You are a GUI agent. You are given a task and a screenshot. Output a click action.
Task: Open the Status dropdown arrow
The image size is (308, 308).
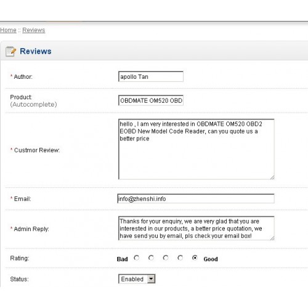pyautogui.click(x=152, y=279)
